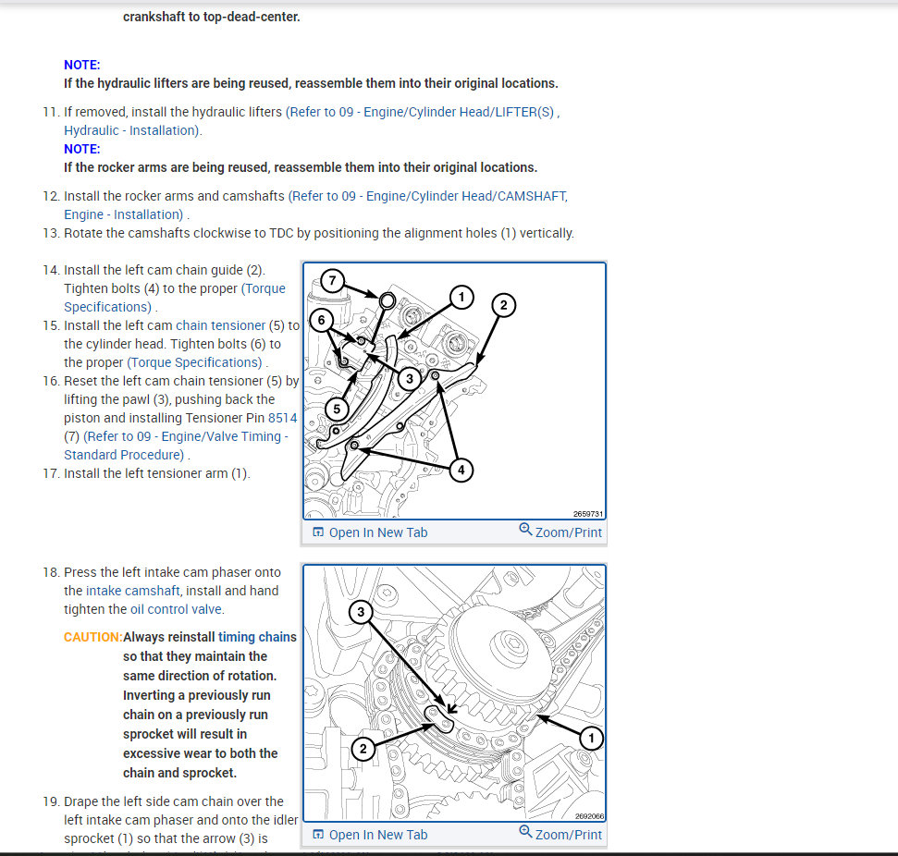The width and height of the screenshot is (898, 856).
Task: Click the cam chain guide diagram image
Action: point(454,391)
